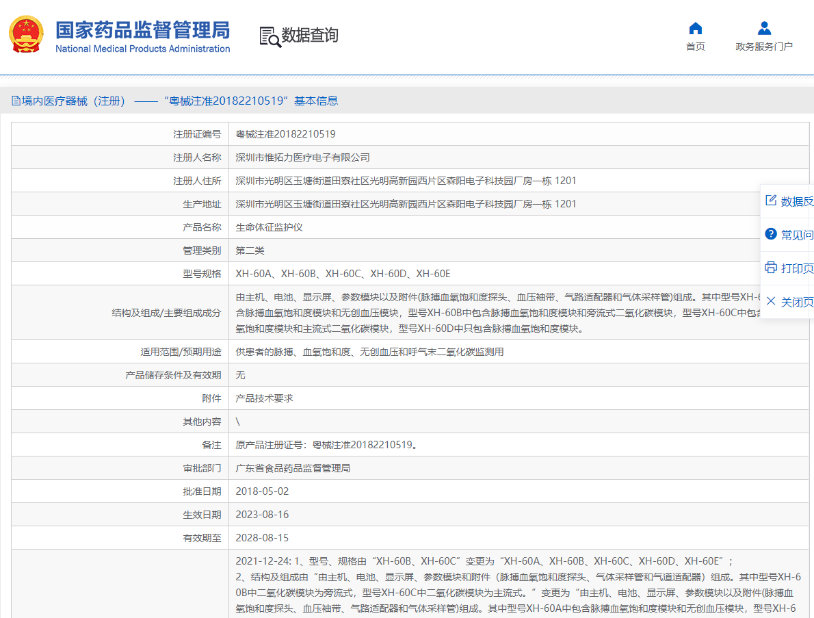The height and width of the screenshot is (618, 814).
Task: Click the 2021-12-24 change record line
Action: pos(484,561)
